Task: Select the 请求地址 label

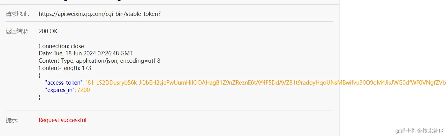Action: click(x=17, y=14)
